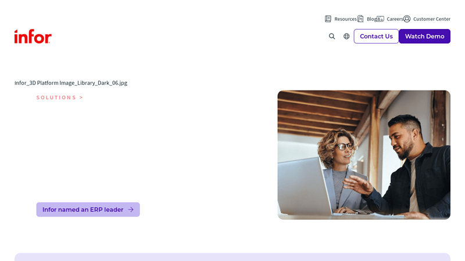The image size is (465, 261).
Task: Click the Infor_3D Platform Image alt text
Action: coord(71,83)
